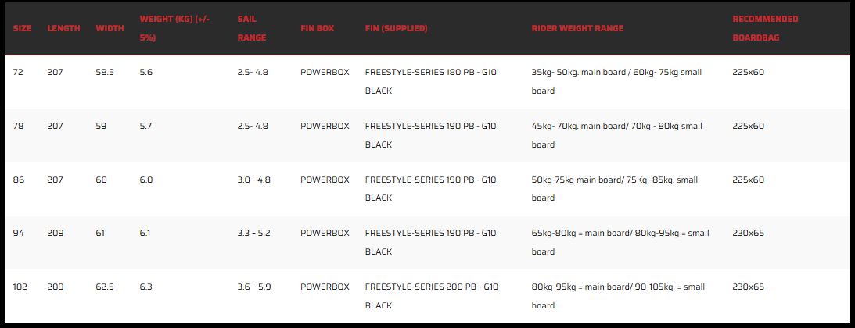
Task: Click size 78 row cell
Action: pyautogui.click(x=18, y=126)
